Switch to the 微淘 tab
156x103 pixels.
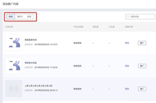click(11, 17)
